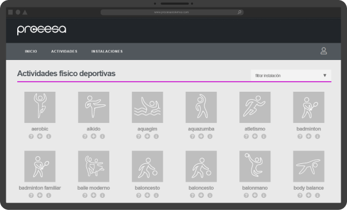
Task: Open the balonmano jumping player thumbnail
Action: click(x=255, y=166)
